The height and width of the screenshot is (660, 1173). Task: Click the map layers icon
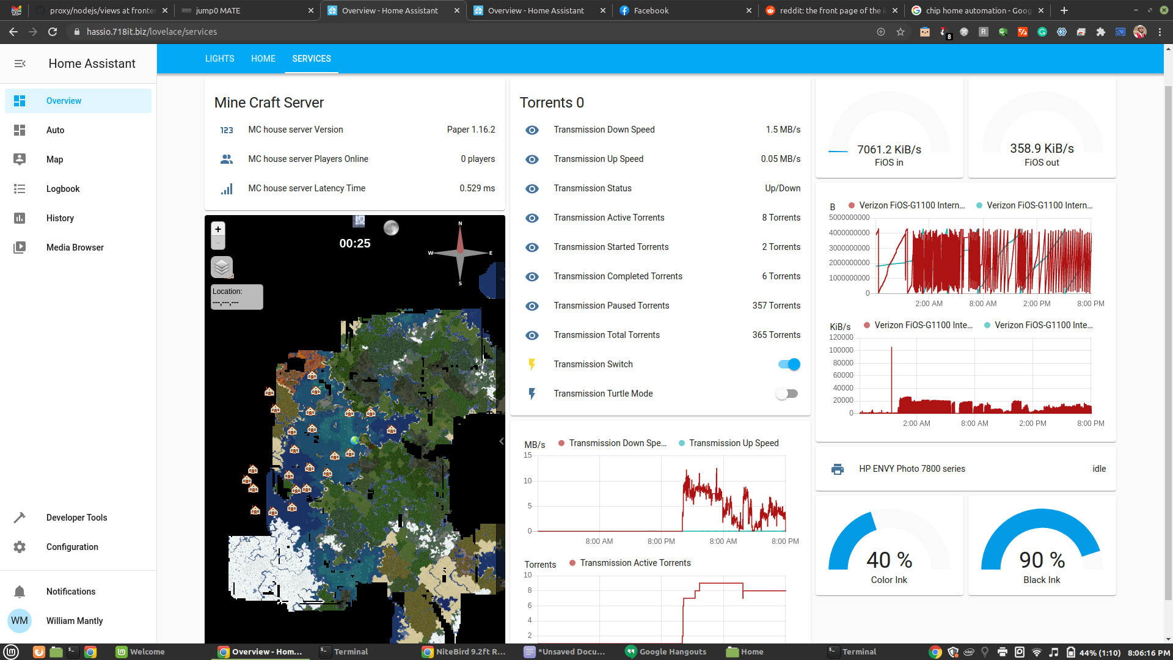pyautogui.click(x=222, y=267)
